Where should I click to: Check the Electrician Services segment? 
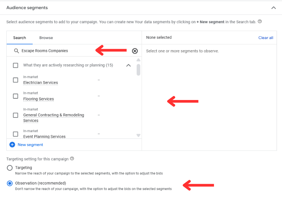click(x=15, y=80)
